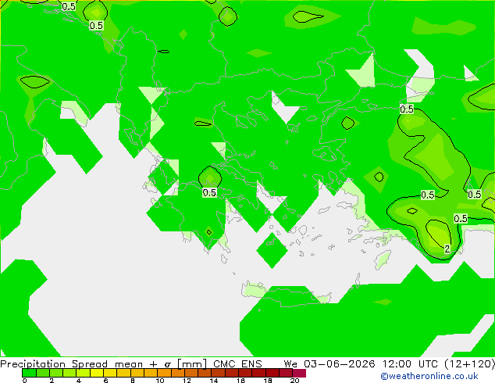
Task: Click the legend tick label '20'
Action: [x=294, y=381]
